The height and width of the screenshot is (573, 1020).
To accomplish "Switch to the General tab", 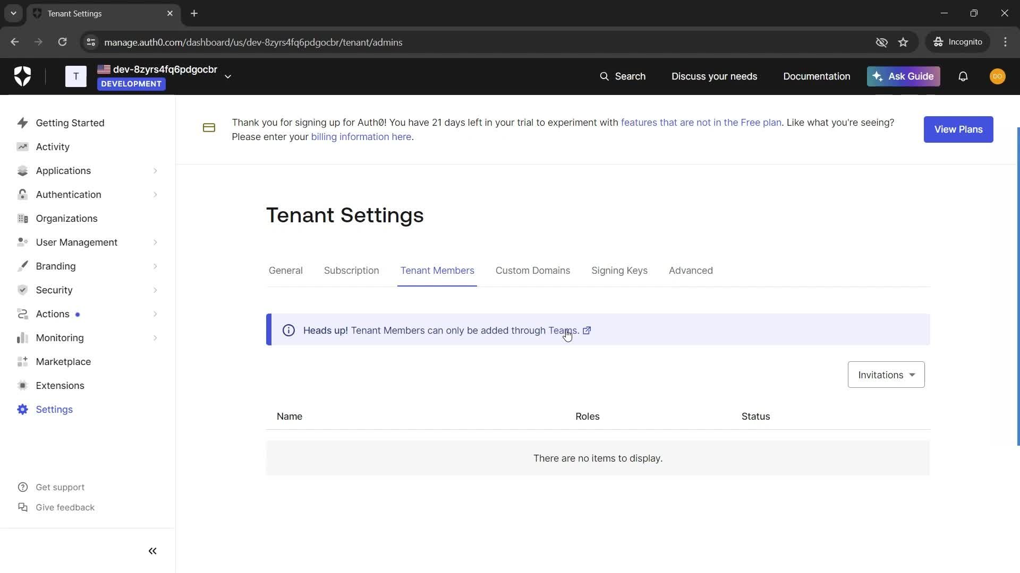I will click(x=286, y=271).
